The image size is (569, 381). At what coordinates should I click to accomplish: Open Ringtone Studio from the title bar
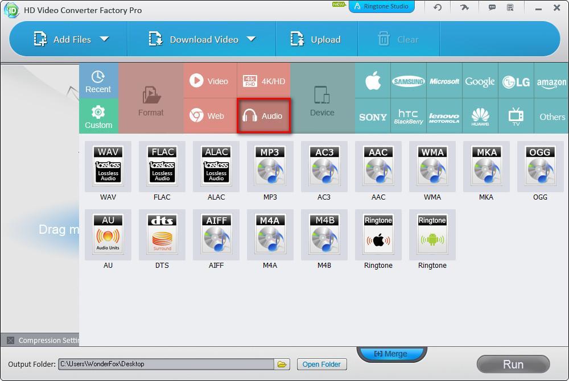(382, 7)
